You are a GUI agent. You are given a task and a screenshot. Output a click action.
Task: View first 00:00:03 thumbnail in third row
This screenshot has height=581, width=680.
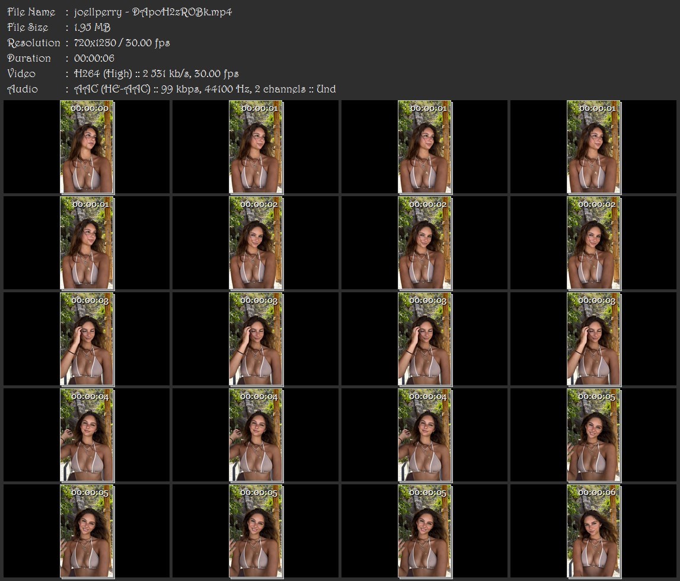(87, 339)
